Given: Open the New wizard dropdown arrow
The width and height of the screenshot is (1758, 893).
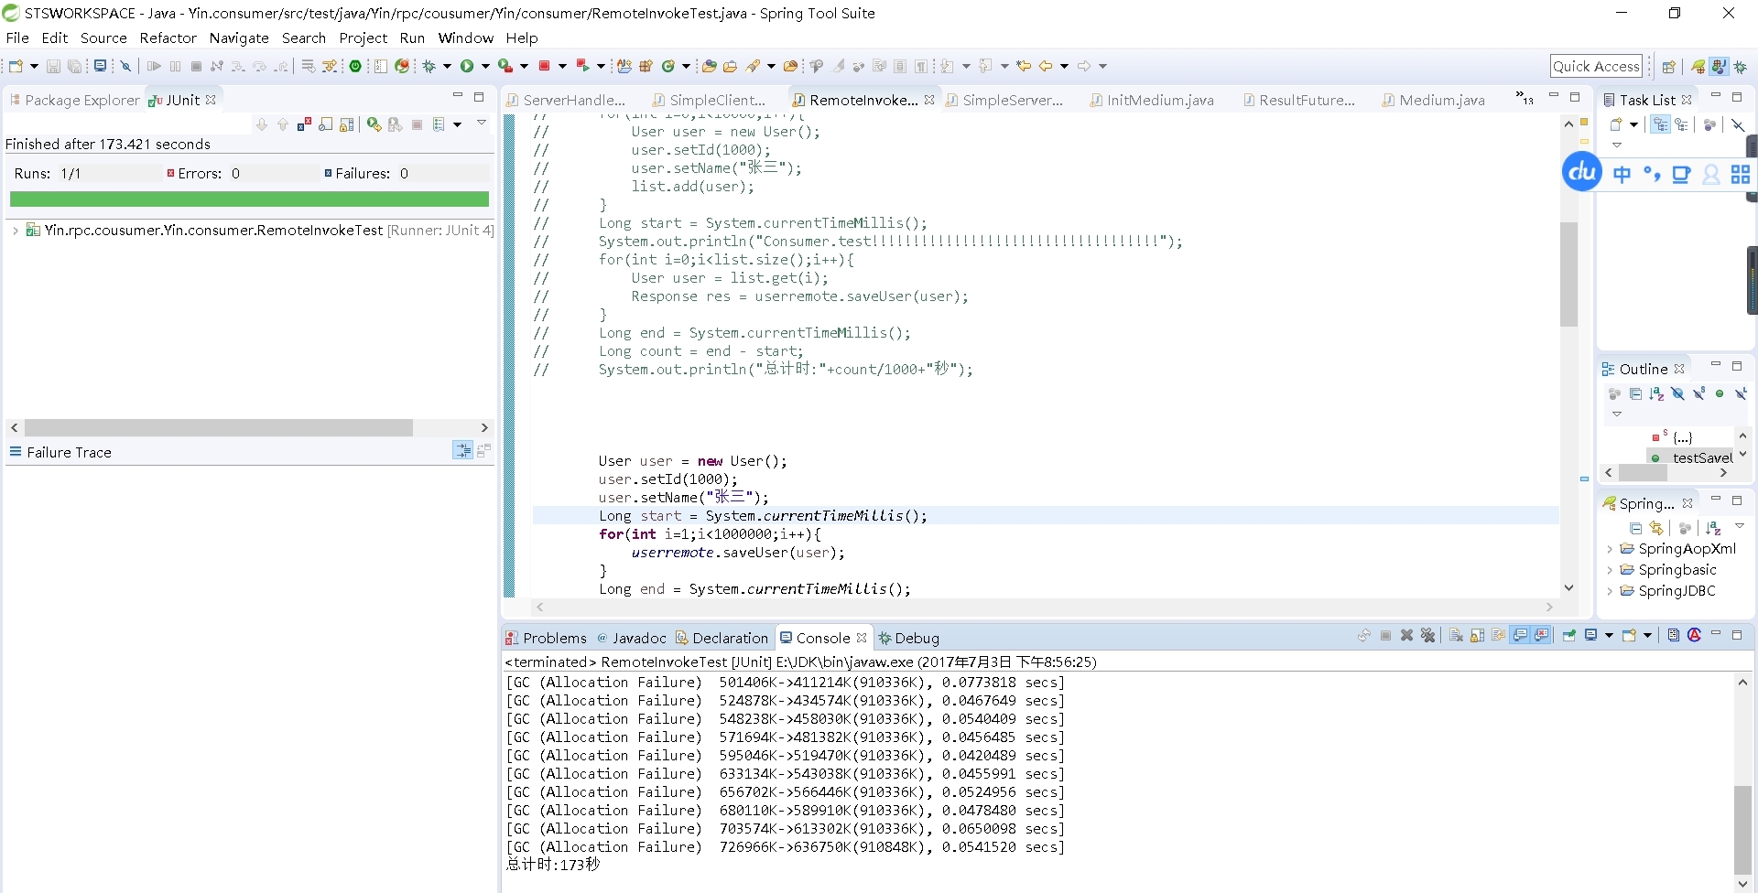Looking at the screenshot, I should pyautogui.click(x=34, y=66).
